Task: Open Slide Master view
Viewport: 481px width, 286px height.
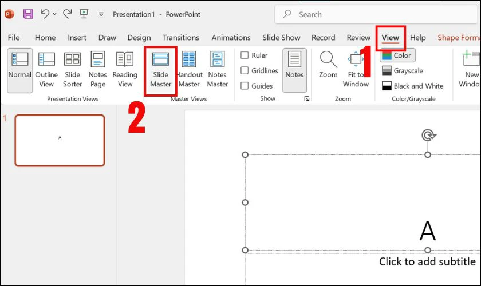Action: click(160, 70)
